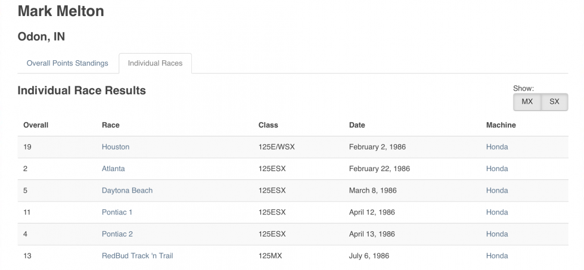Click the Machine column header

click(x=501, y=125)
